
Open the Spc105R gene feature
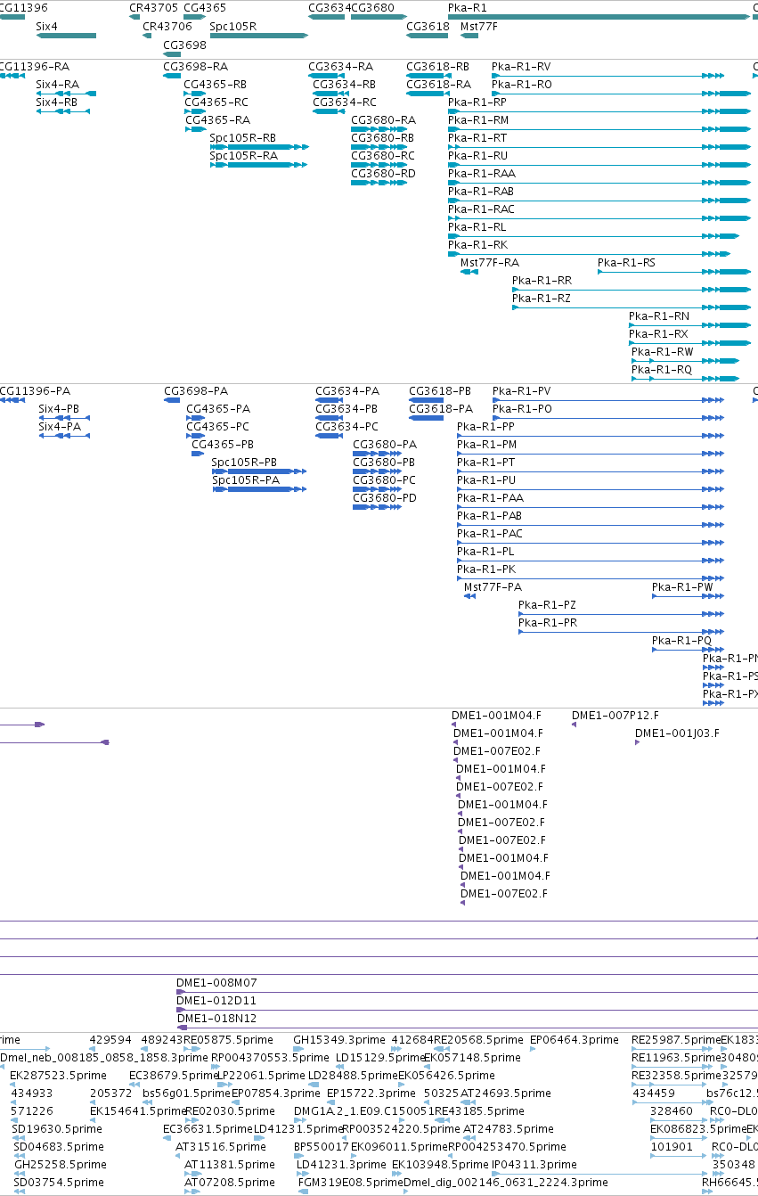[x=258, y=36]
